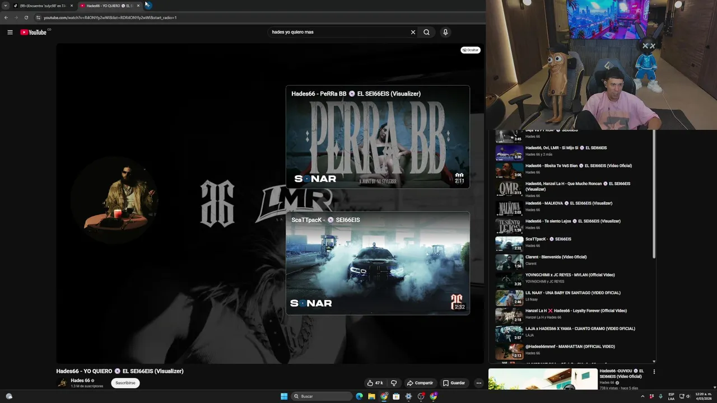The height and width of the screenshot is (403, 717).
Task: Play YOVNGCHIMI x JC REYES - MVLAN
Action: 571,278
